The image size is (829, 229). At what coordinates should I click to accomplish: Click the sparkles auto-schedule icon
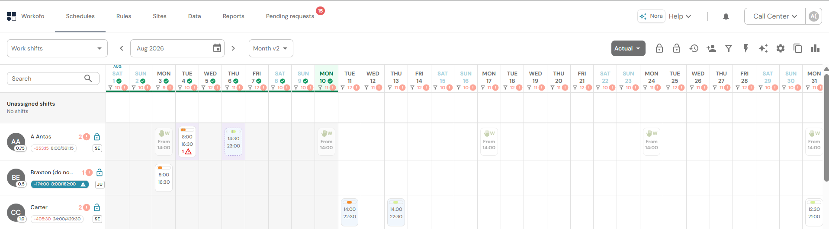(x=763, y=48)
